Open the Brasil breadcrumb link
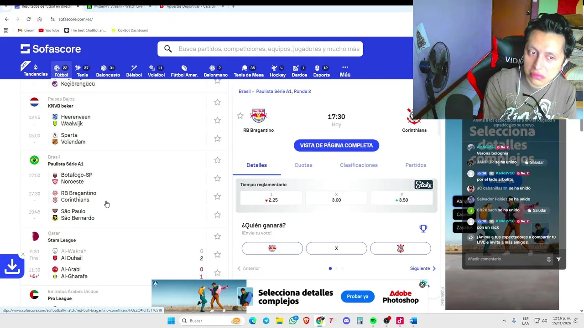584x328 pixels. (245, 91)
